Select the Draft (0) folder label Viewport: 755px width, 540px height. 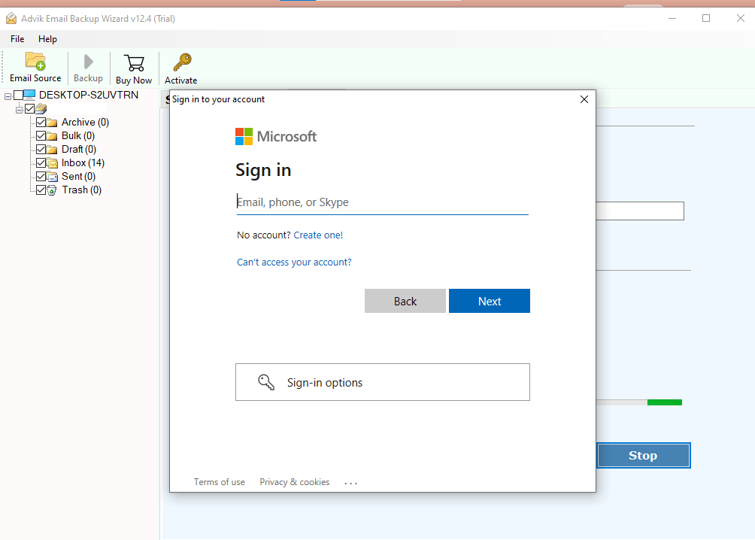pyautogui.click(x=79, y=150)
